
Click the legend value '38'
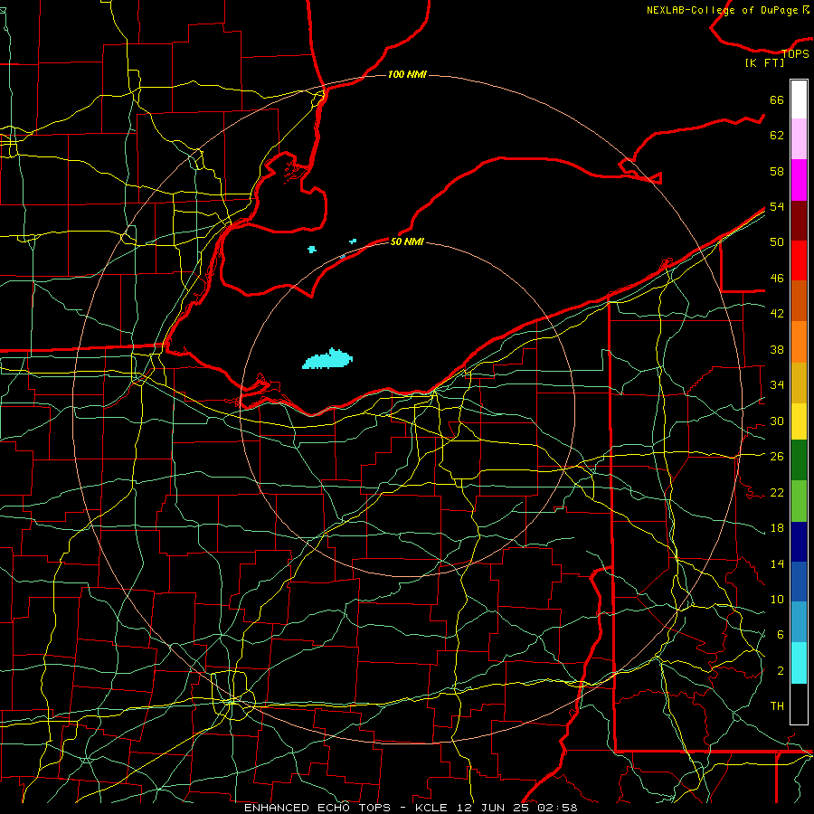pyautogui.click(x=777, y=350)
